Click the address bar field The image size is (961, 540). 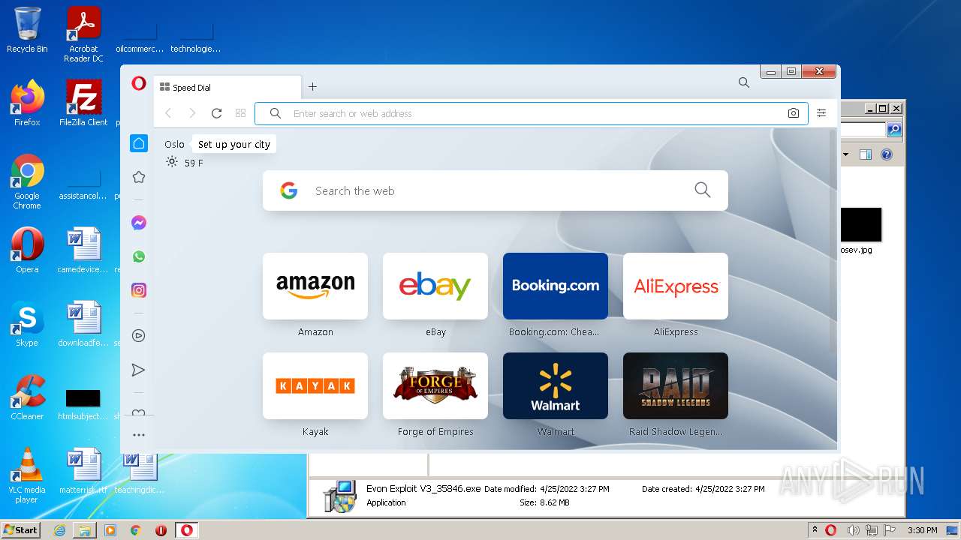click(x=532, y=113)
